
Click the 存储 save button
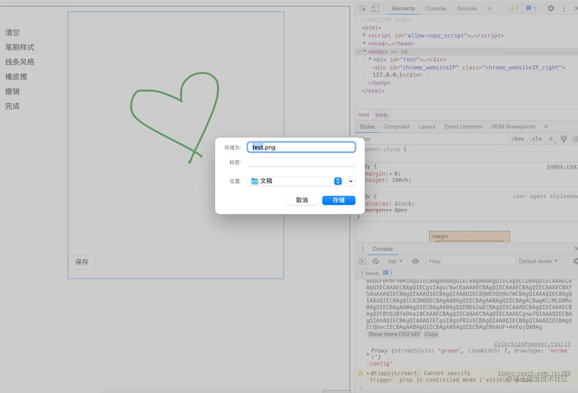tap(339, 200)
